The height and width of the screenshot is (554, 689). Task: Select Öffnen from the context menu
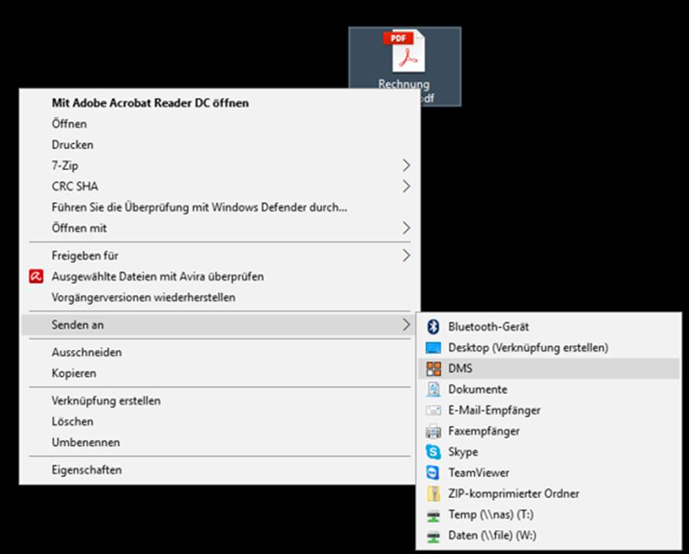coord(220,124)
